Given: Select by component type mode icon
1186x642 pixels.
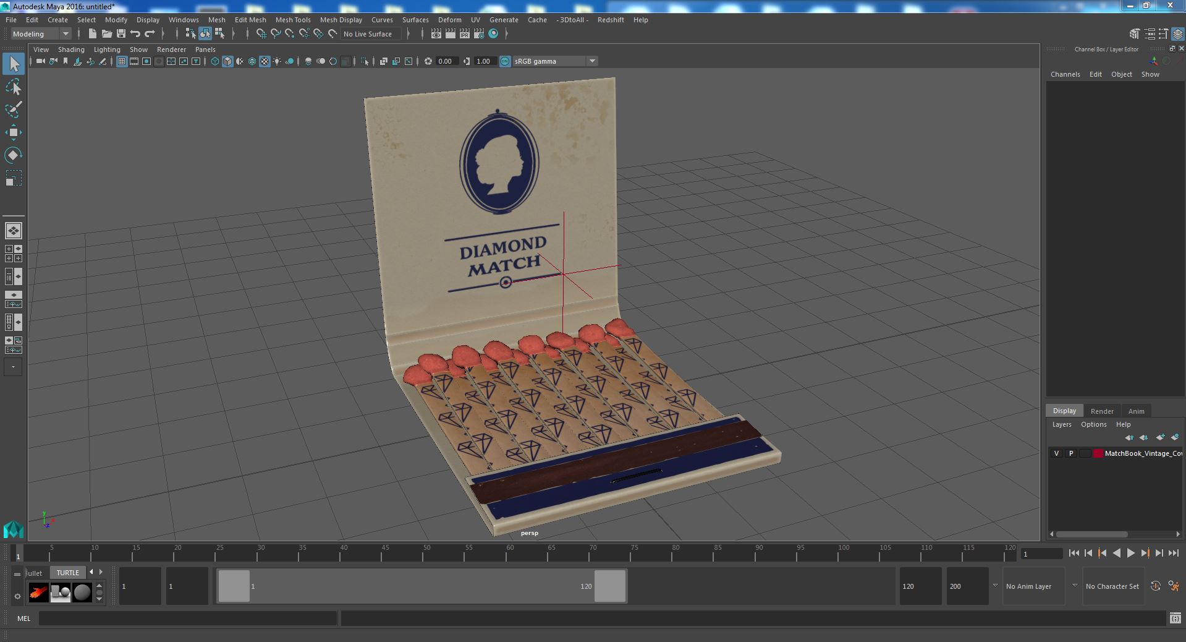Looking at the screenshot, I should click(219, 34).
